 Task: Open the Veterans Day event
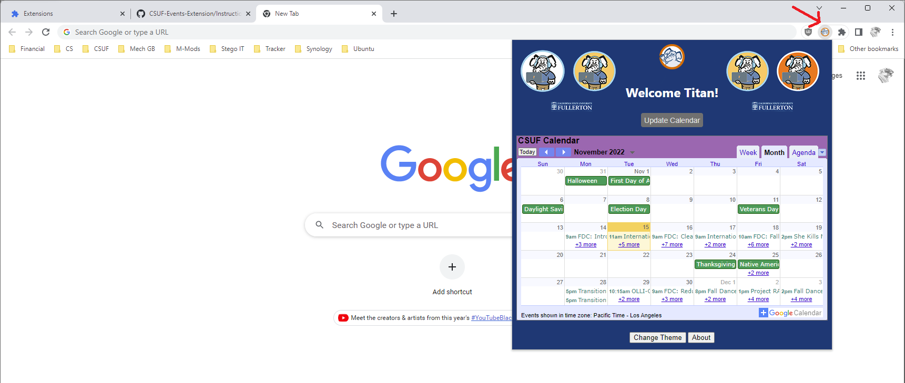(x=758, y=209)
